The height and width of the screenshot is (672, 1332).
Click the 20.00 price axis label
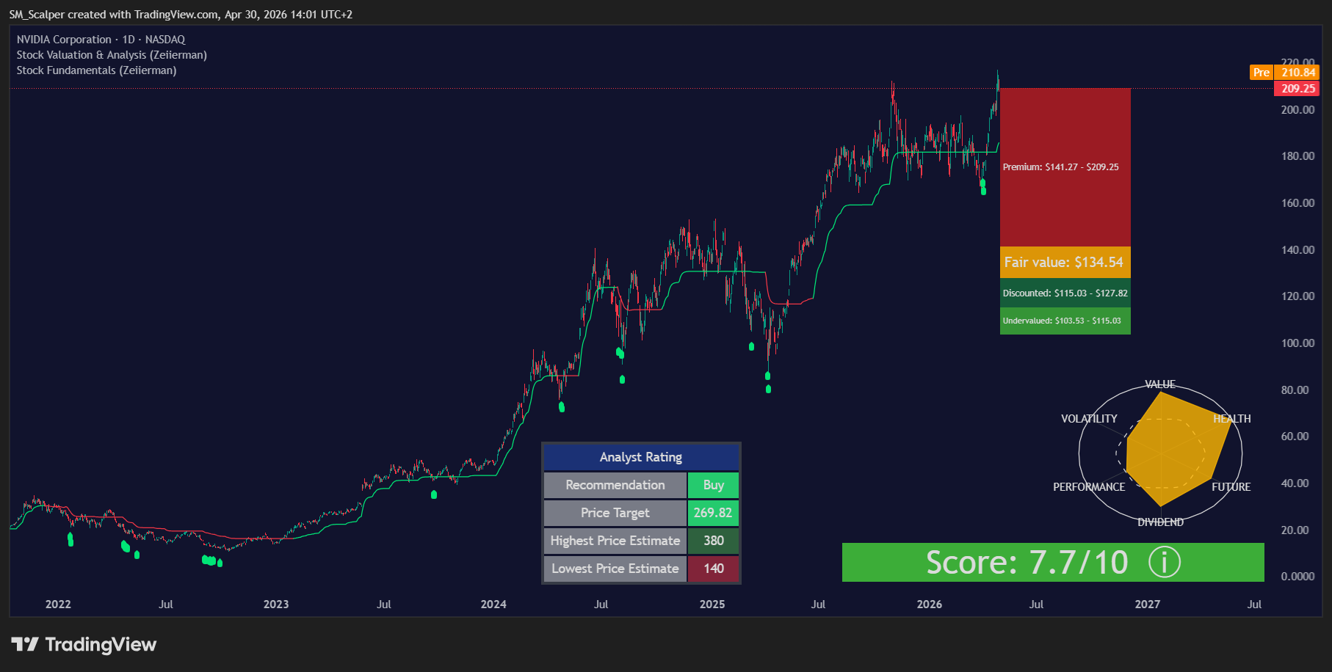point(1295,530)
